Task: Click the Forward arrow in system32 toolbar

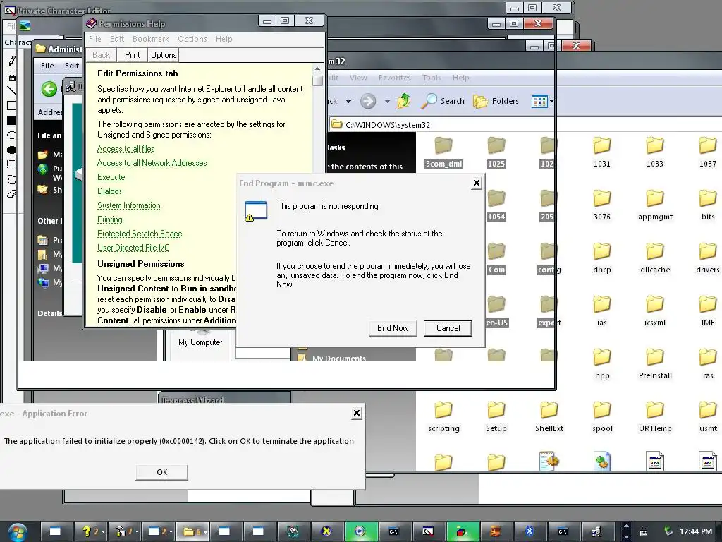Action: coord(368,101)
